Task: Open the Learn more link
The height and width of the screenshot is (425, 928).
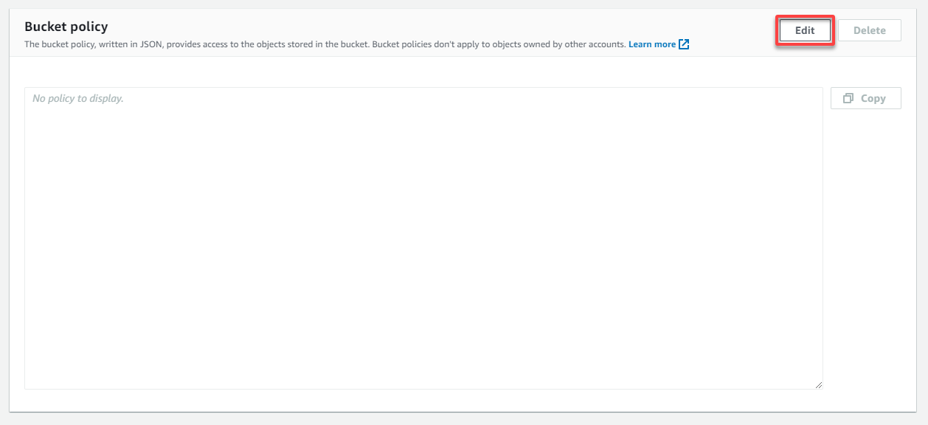Action: 652,44
